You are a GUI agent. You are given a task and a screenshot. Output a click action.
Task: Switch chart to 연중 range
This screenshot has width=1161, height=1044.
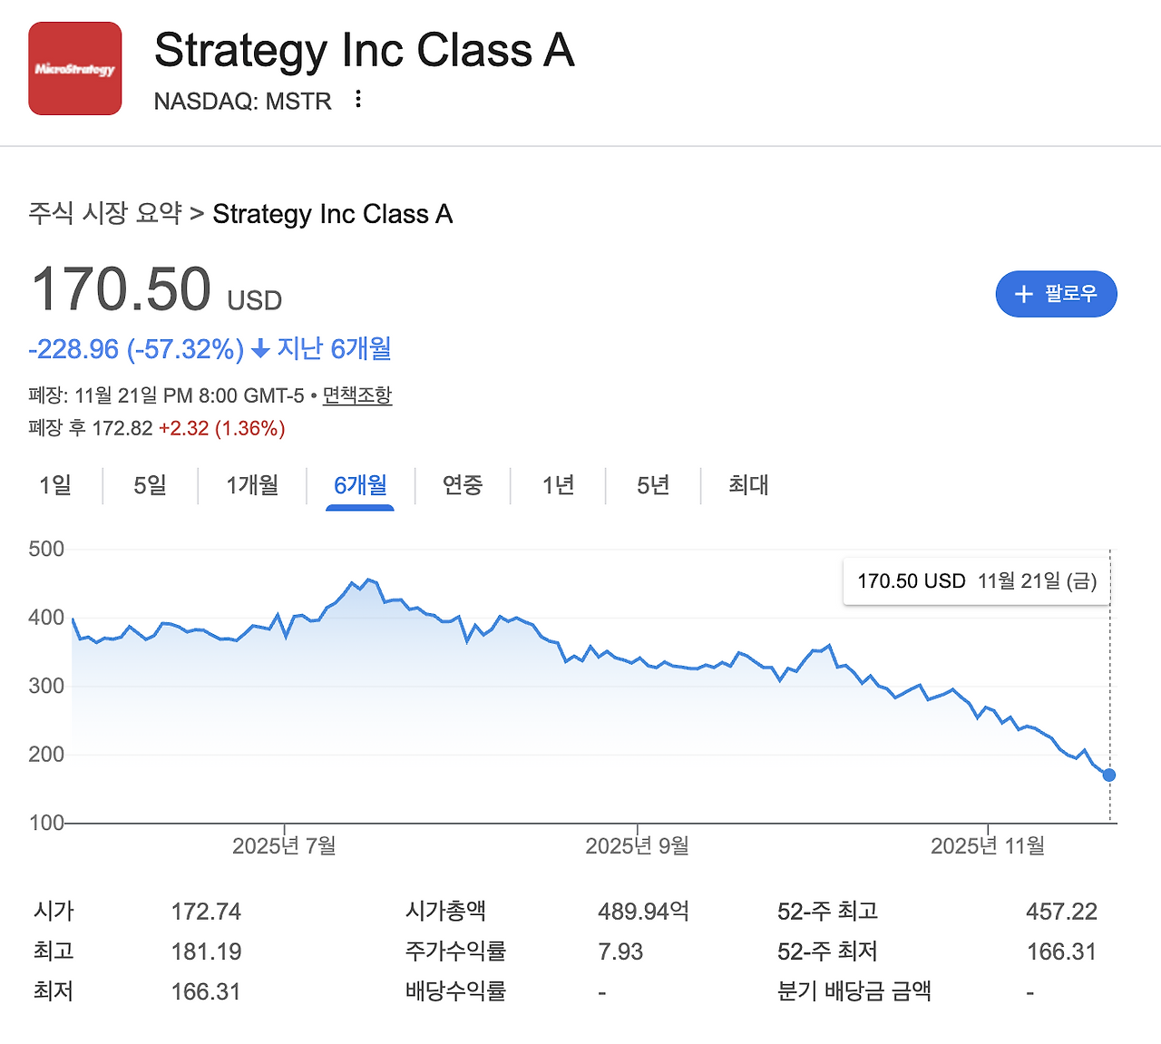pyautogui.click(x=463, y=485)
